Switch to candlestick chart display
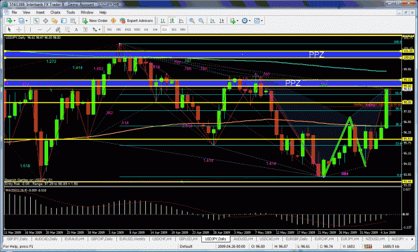The width and height of the screenshot is (418, 252). (x=172, y=21)
